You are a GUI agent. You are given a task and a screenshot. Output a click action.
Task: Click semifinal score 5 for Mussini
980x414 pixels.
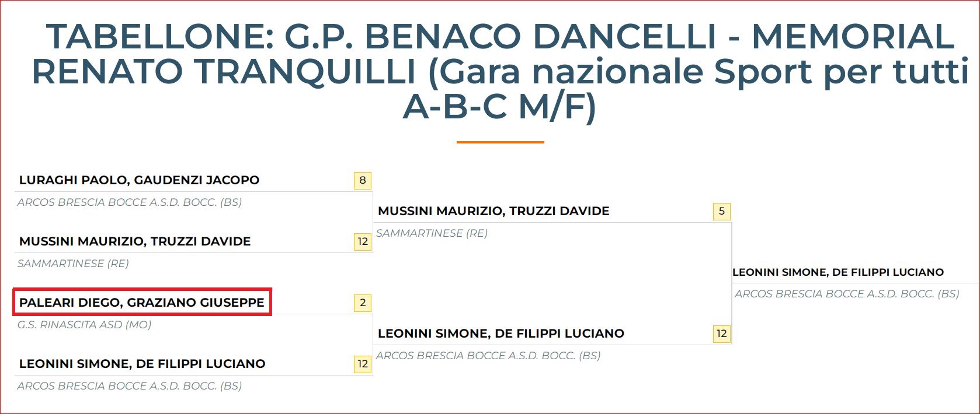tap(722, 211)
